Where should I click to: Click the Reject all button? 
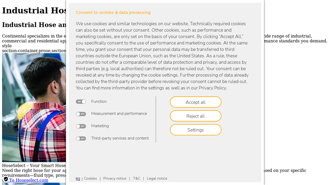tap(196, 116)
